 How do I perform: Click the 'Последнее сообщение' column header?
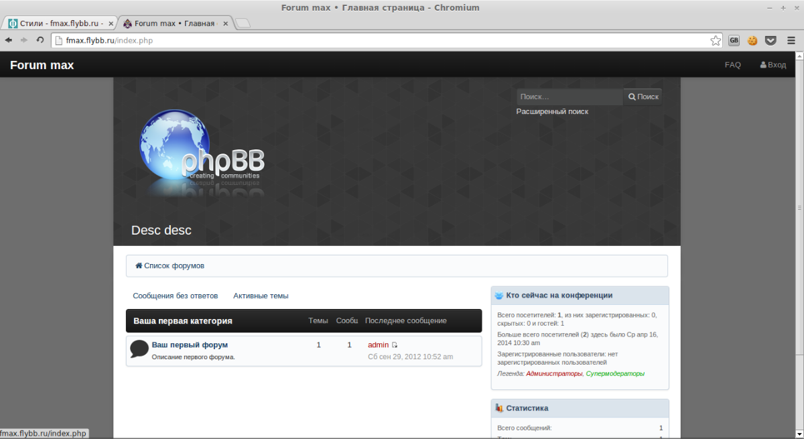[x=406, y=321]
